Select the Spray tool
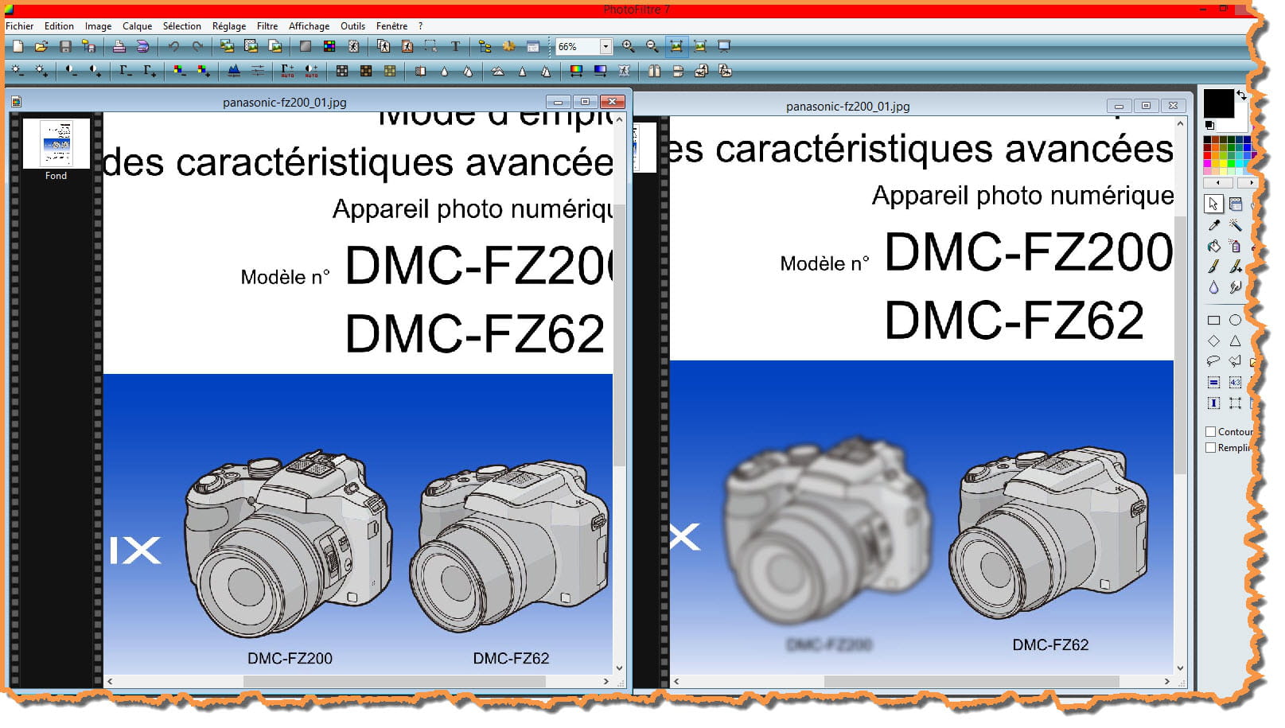The height and width of the screenshot is (728, 1285). [x=1235, y=247]
